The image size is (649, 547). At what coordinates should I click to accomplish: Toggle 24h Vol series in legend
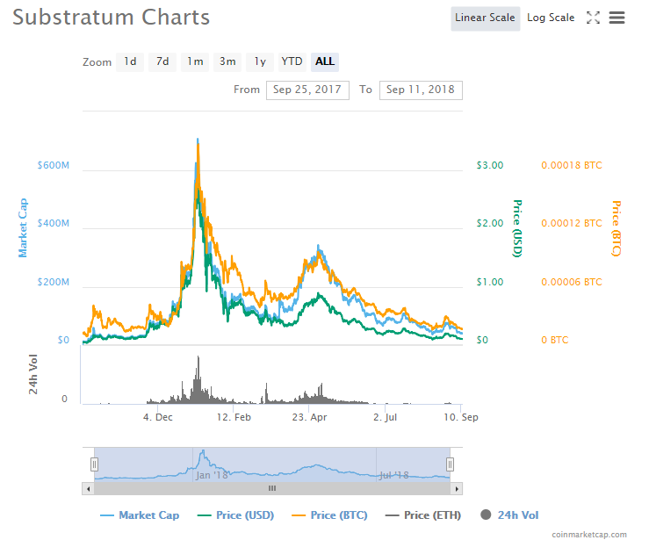tap(509, 515)
